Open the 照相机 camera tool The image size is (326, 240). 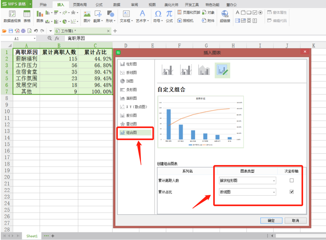185,20
